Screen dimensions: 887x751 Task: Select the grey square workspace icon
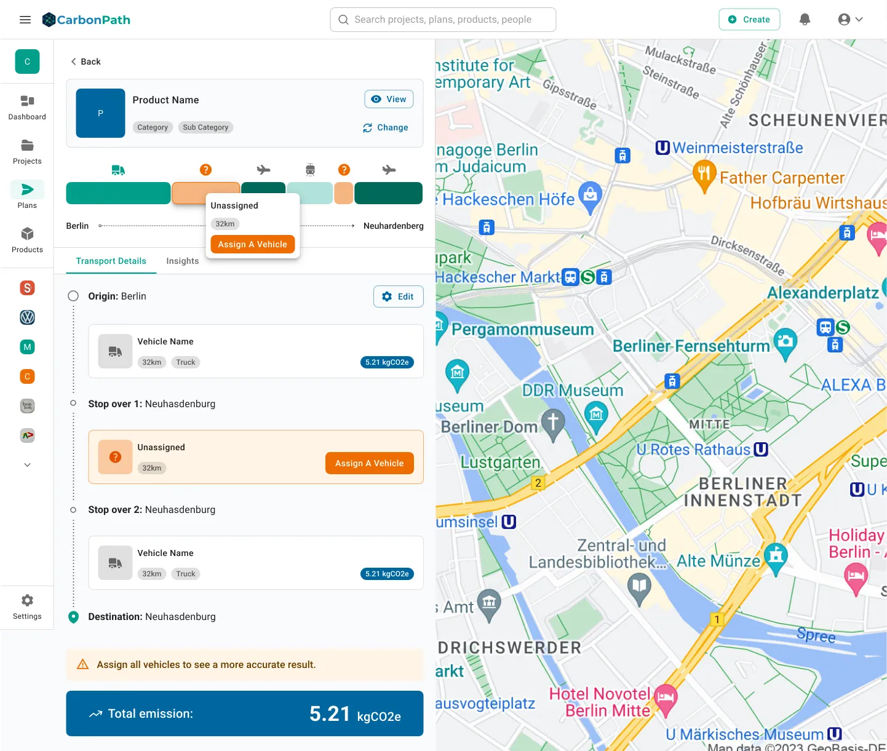coord(27,406)
